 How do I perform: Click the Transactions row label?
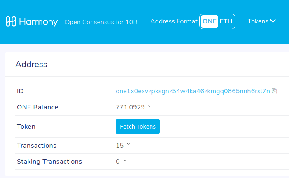click(37, 146)
